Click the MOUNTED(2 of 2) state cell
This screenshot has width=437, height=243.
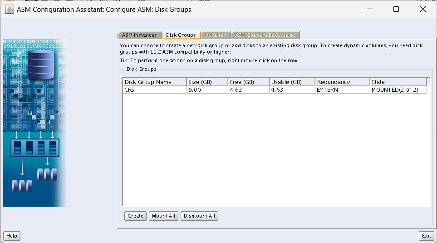(x=398, y=89)
